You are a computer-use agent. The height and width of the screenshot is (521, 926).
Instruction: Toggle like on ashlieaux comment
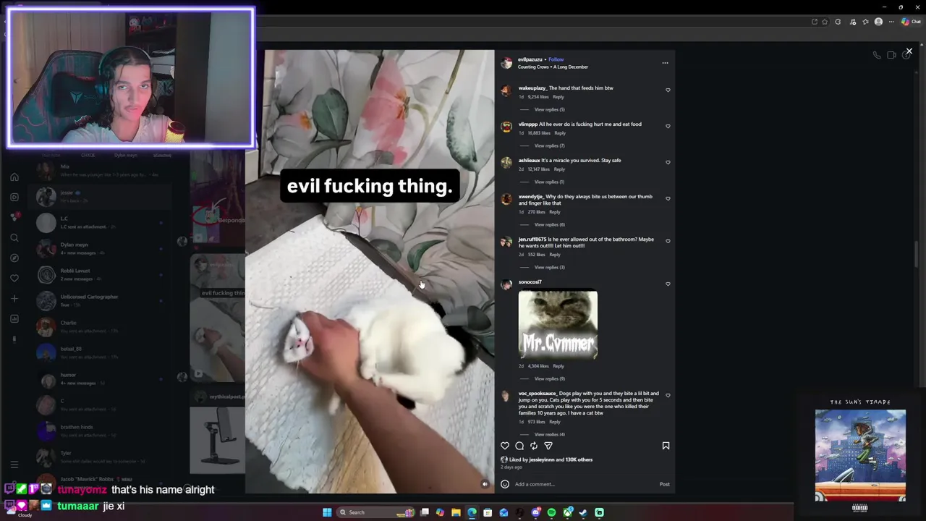(x=668, y=163)
